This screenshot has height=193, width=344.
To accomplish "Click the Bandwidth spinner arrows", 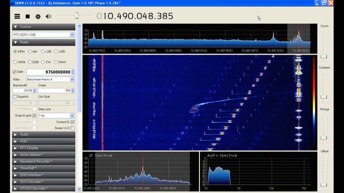I will point(34,91).
